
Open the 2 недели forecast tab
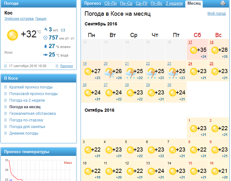point(174,3)
